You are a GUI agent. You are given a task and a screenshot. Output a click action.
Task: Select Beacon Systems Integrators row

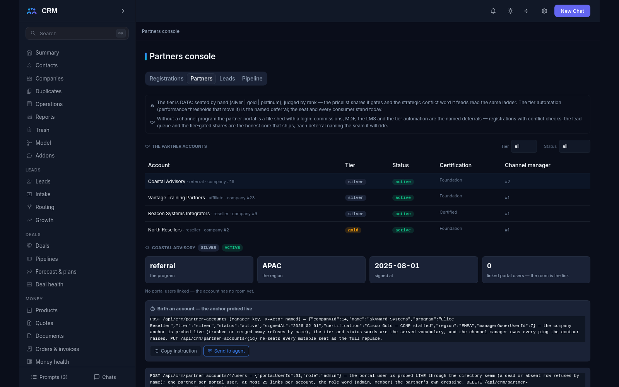tap(368, 214)
